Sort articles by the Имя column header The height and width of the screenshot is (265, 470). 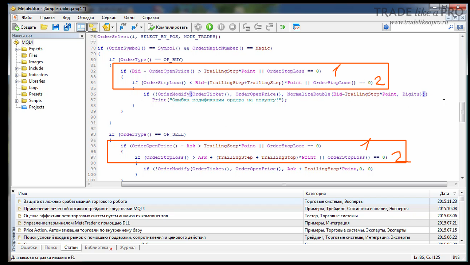(x=160, y=194)
